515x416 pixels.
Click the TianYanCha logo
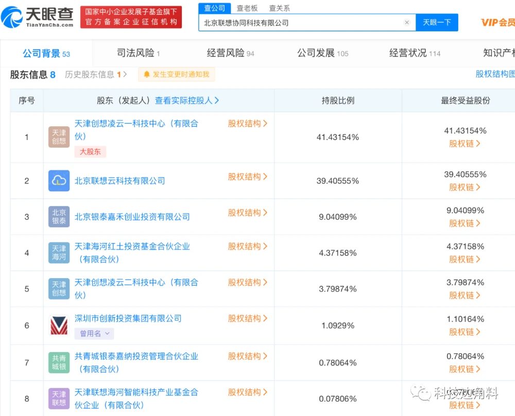click(37, 17)
